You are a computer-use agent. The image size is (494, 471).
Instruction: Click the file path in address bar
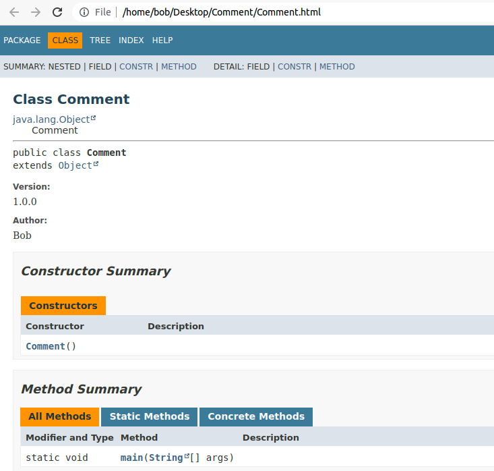pyautogui.click(x=222, y=12)
